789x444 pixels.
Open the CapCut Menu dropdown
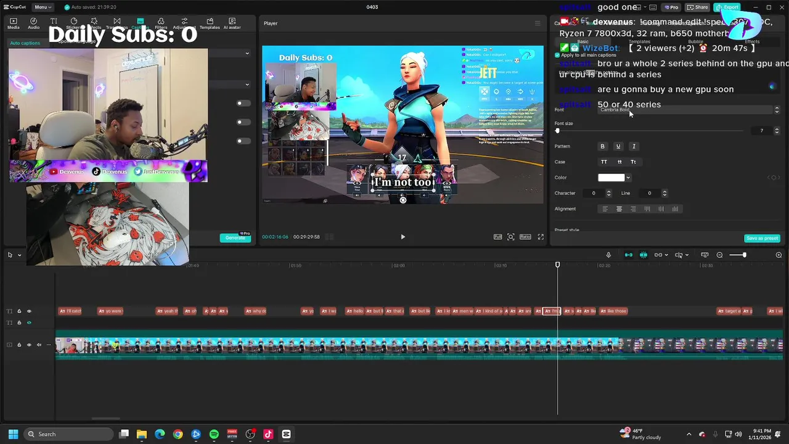pos(43,7)
